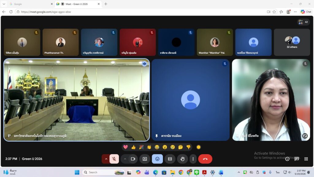Open more options three-dot menu

click(x=193, y=159)
